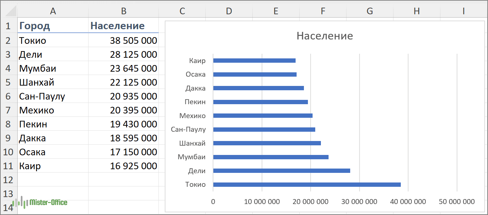Select cell containing 'Мехико' in column A
The width and height of the screenshot is (488, 215).
click(x=53, y=110)
